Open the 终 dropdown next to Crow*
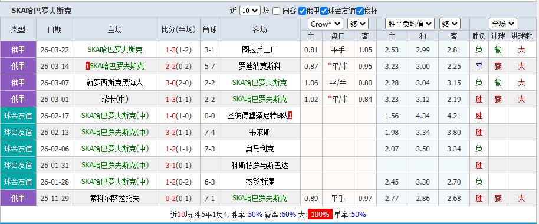The height and width of the screenshot is (224, 539). (358, 24)
